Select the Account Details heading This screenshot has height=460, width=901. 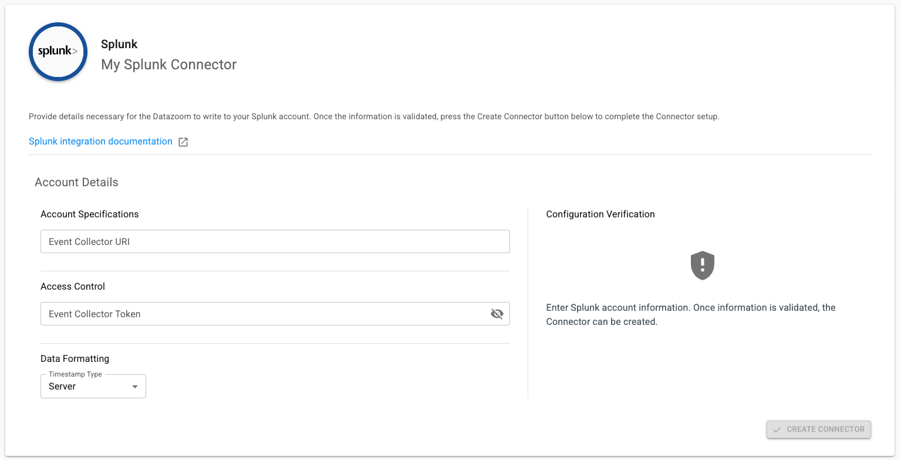click(x=76, y=182)
